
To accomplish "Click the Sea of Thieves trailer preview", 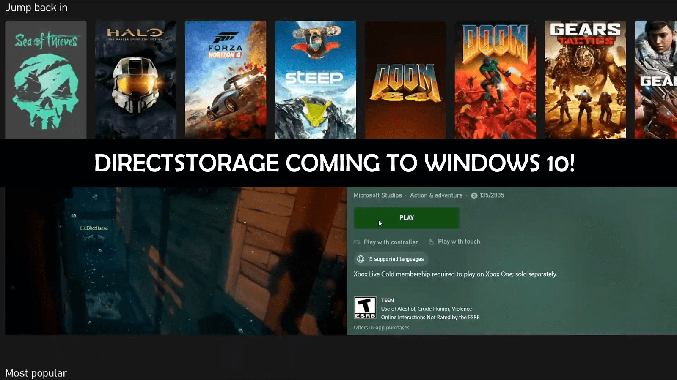I will pos(176,261).
